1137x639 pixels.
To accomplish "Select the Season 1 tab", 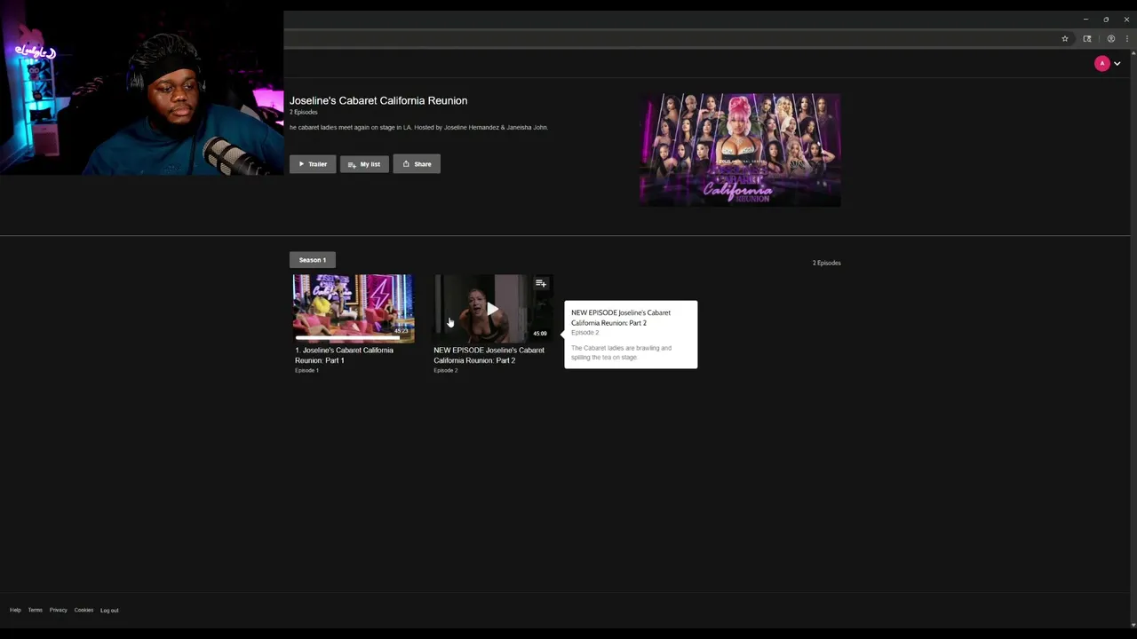I will [313, 260].
